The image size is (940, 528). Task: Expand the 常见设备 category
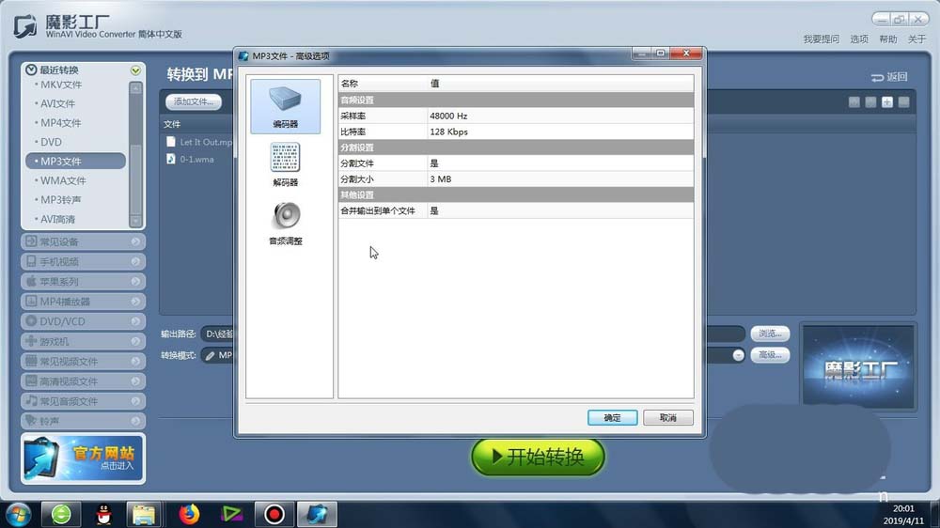83,241
